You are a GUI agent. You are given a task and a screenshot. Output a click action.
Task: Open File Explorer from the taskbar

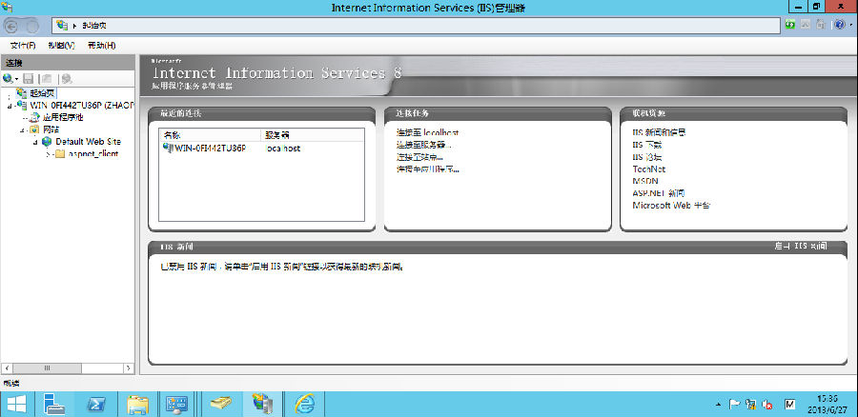coord(137,404)
